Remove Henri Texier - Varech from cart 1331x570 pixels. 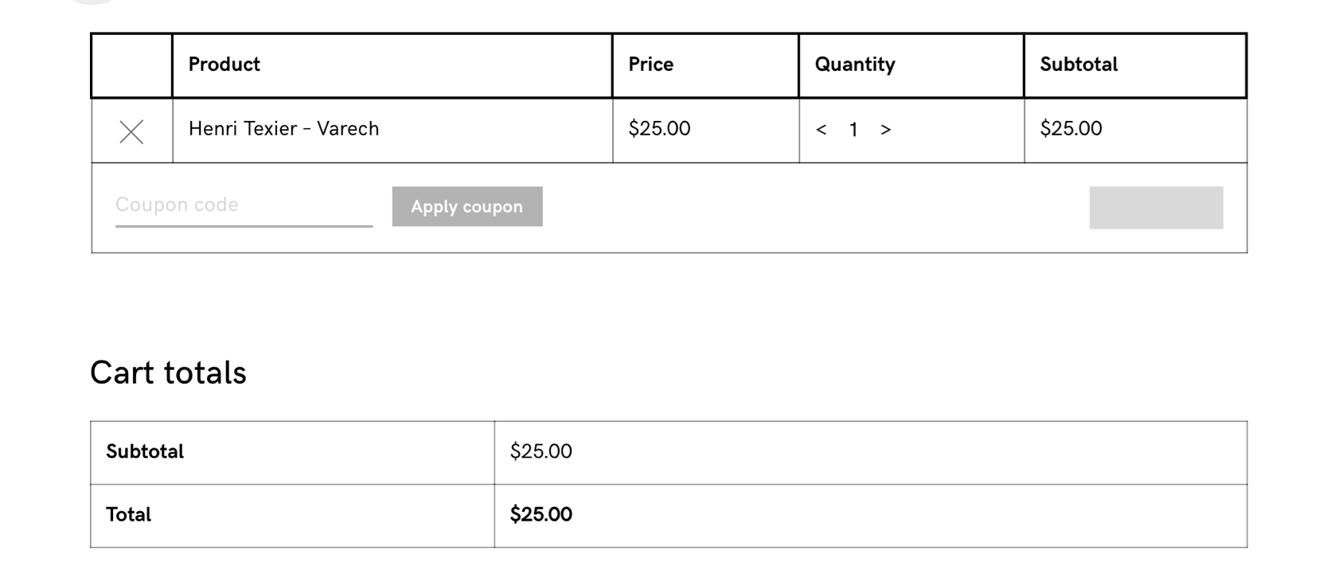pos(131,131)
